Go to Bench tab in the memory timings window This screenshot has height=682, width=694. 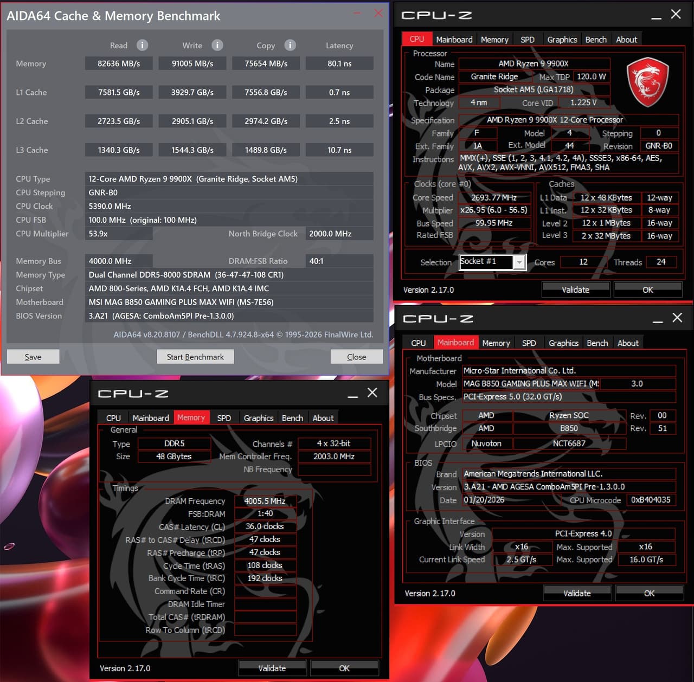pos(293,418)
